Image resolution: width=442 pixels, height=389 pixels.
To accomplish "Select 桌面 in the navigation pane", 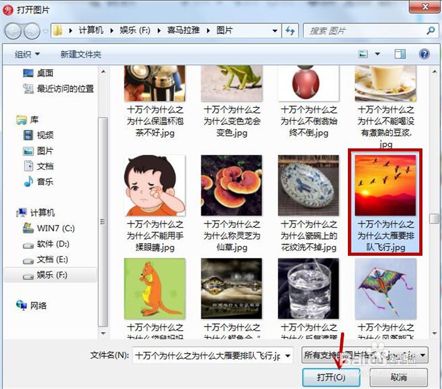I will [38, 73].
